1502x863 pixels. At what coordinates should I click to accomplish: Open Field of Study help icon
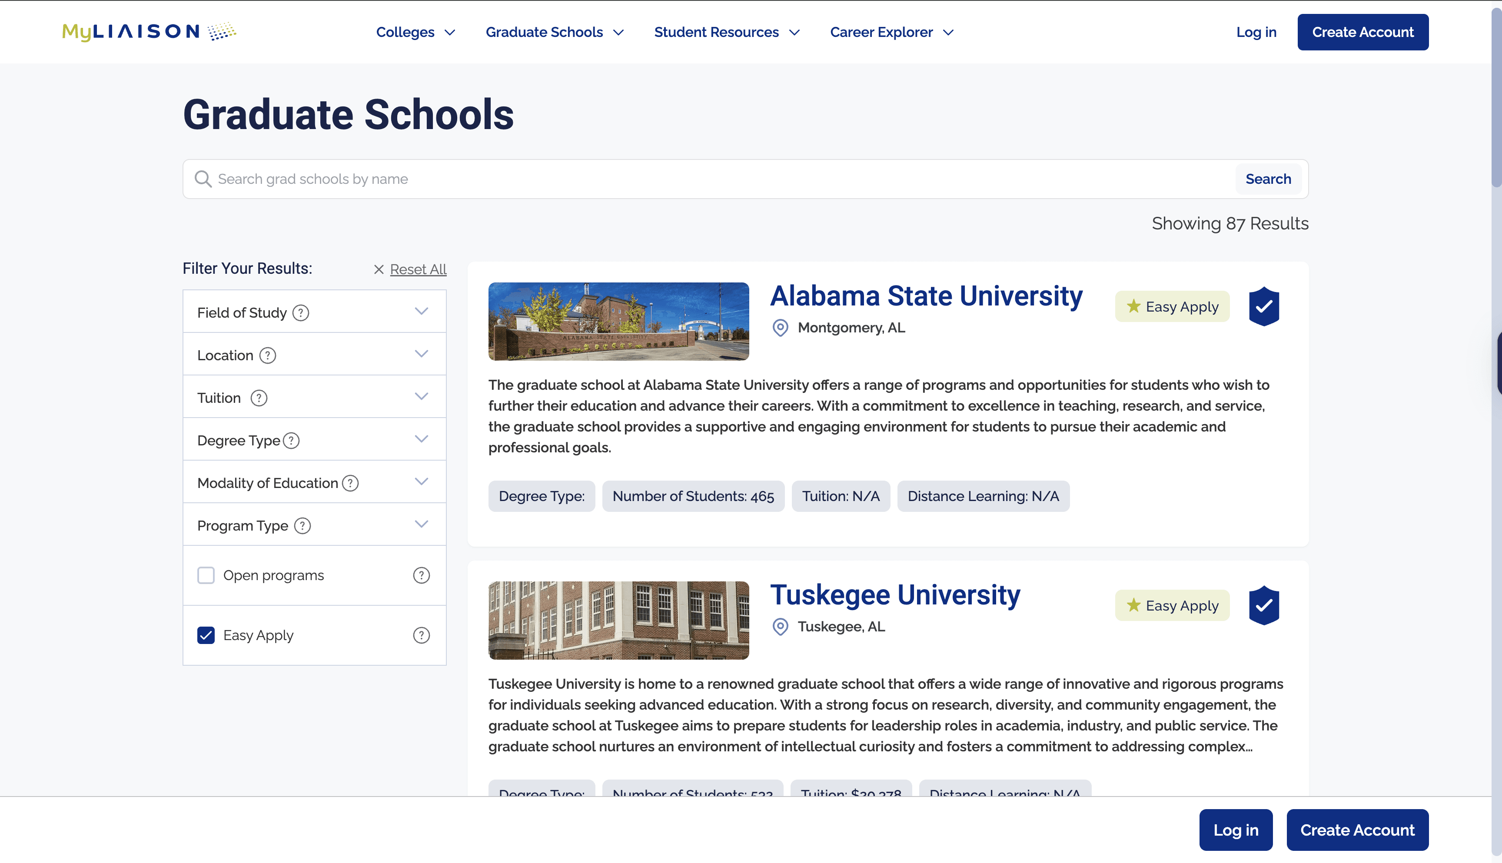(301, 312)
